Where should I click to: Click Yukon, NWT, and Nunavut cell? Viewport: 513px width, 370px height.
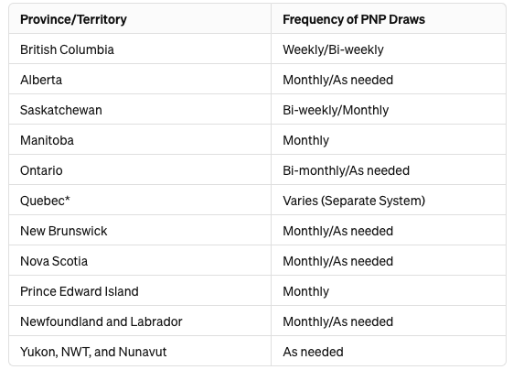[93, 352]
